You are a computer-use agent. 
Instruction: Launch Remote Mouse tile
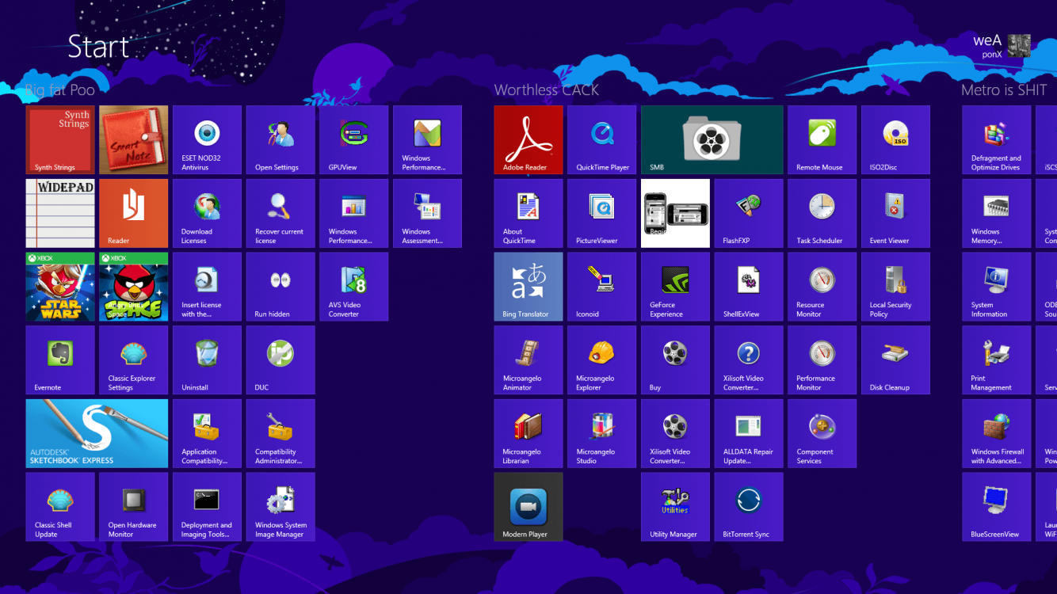pos(822,139)
